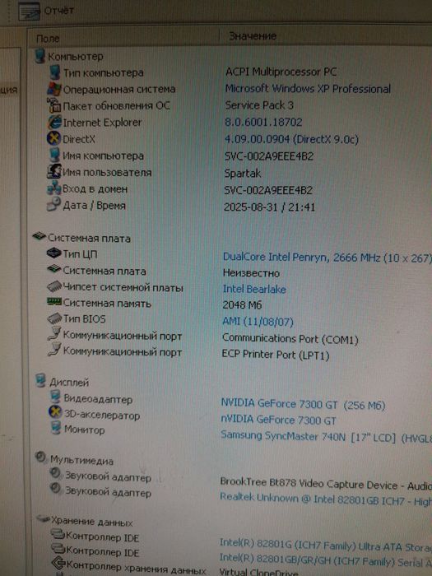Screen dimensions: 432x576
Task: Click the Вход в домен icon
Action: coord(53,188)
